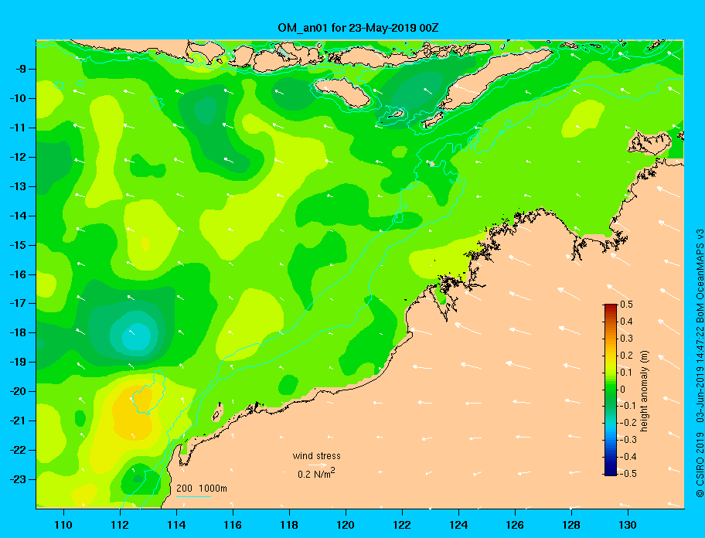
Task: Click longitude axis label "118"
Action: [x=289, y=525]
